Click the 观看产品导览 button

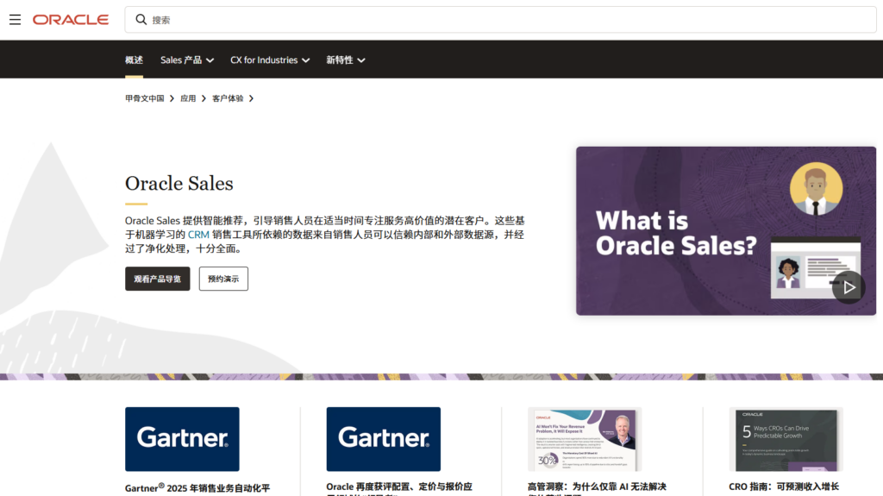point(158,279)
